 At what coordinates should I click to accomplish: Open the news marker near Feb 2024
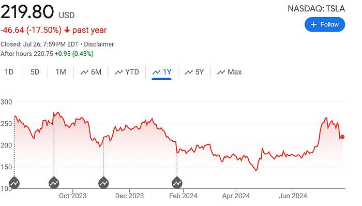click(177, 183)
